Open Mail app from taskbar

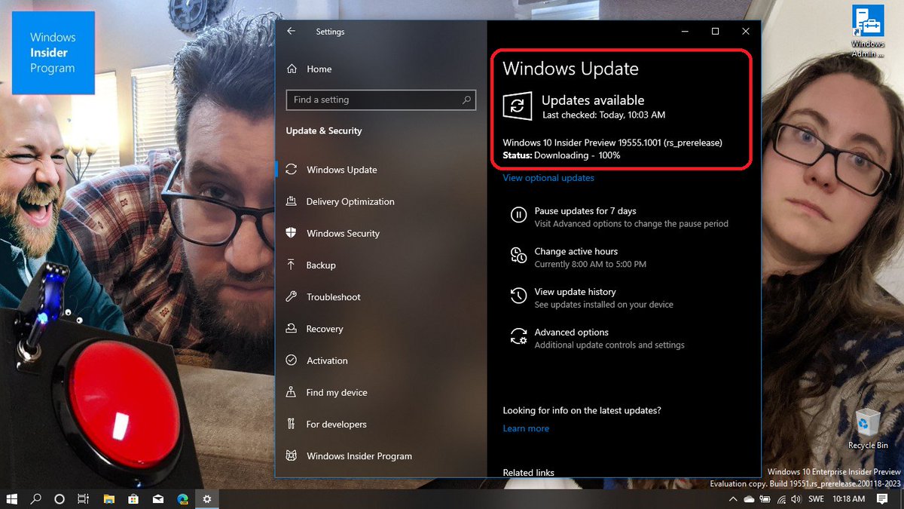(158, 498)
